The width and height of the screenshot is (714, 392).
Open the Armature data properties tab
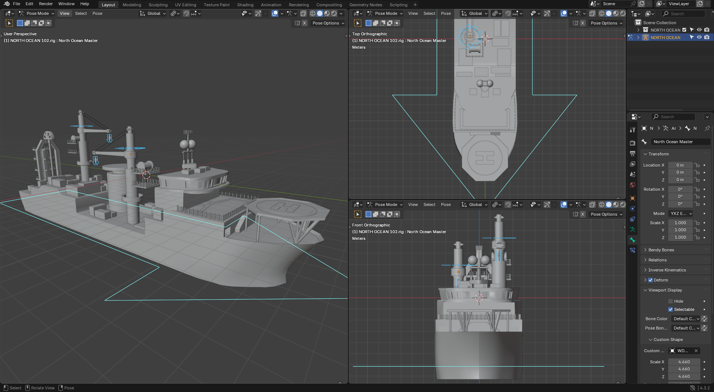[633, 229]
